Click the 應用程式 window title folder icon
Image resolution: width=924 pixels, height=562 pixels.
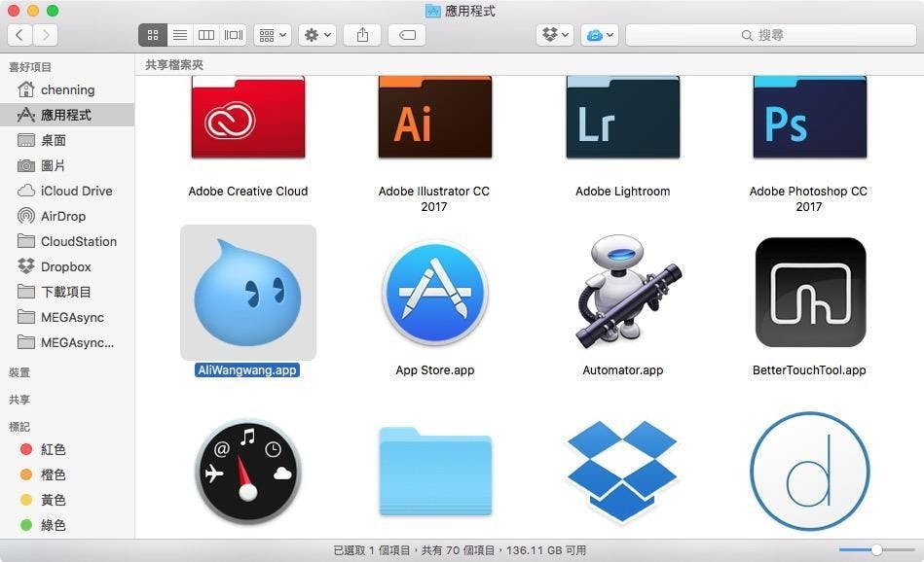[433, 11]
